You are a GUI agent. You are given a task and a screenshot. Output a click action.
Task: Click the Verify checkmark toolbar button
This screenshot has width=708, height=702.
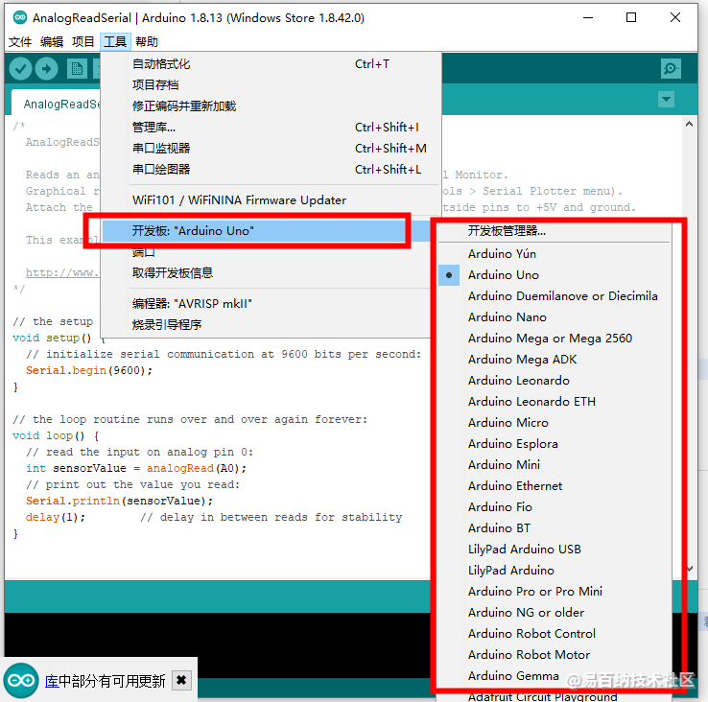[x=21, y=69]
